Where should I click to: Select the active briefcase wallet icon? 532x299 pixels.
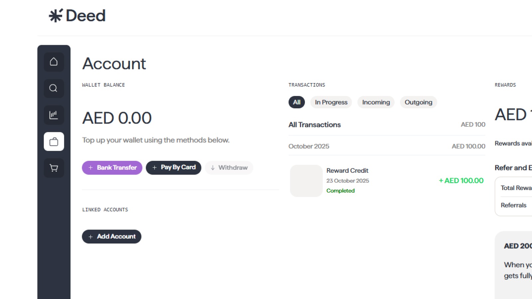click(54, 142)
